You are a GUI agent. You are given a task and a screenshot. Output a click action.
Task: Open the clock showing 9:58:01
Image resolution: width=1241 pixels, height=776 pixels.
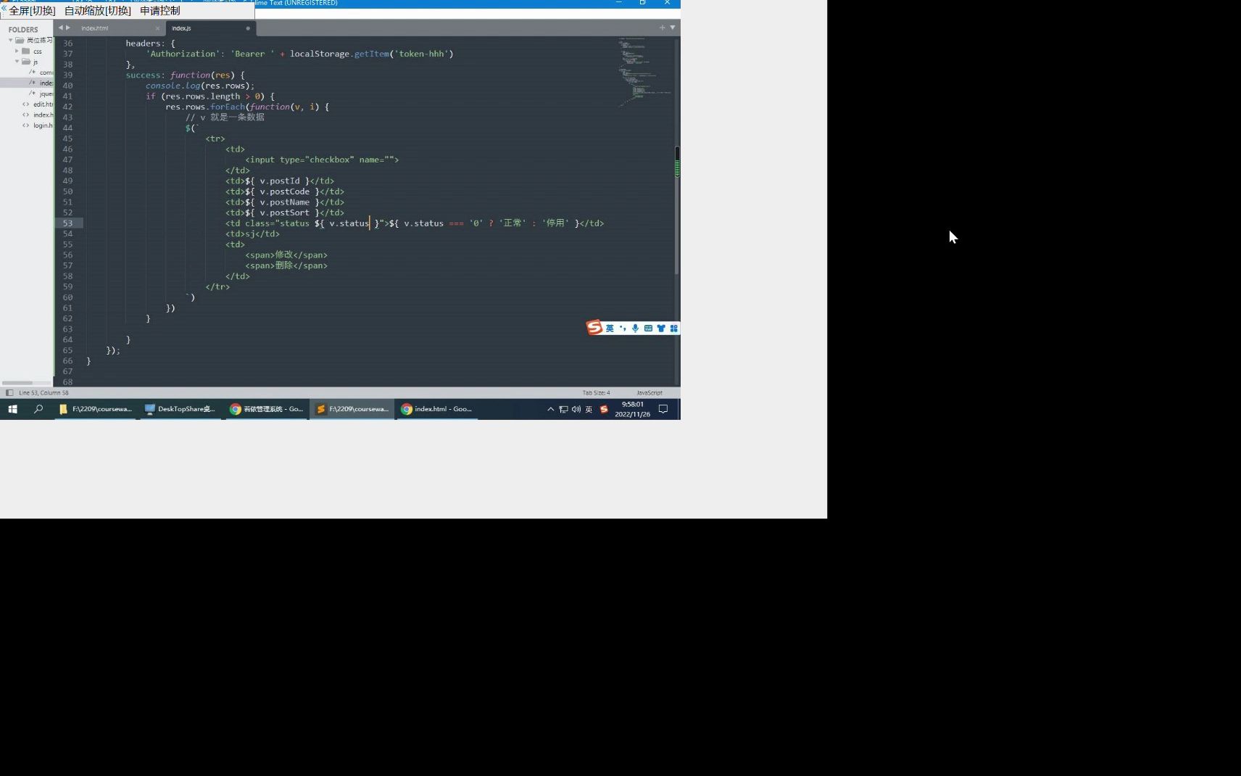pyautogui.click(x=632, y=409)
